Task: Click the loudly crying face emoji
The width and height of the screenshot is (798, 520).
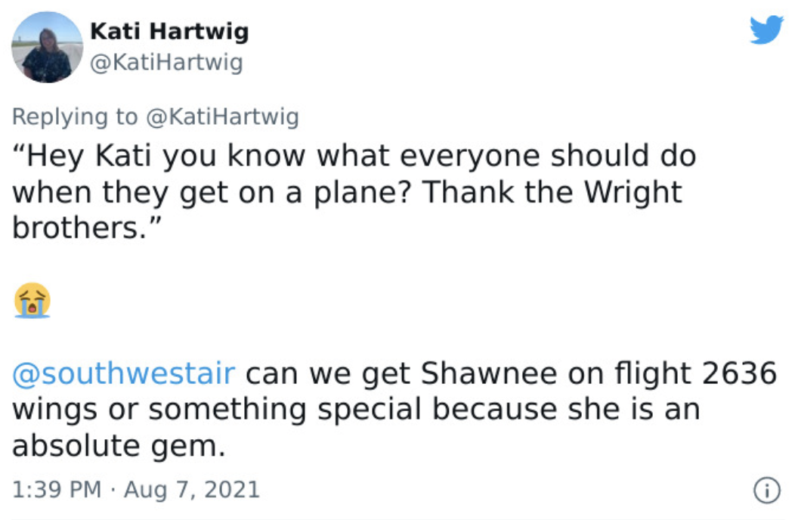Action: click(32, 300)
